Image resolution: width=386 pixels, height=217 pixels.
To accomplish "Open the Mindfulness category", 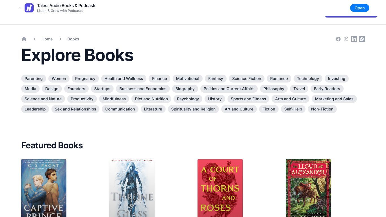I will (114, 99).
